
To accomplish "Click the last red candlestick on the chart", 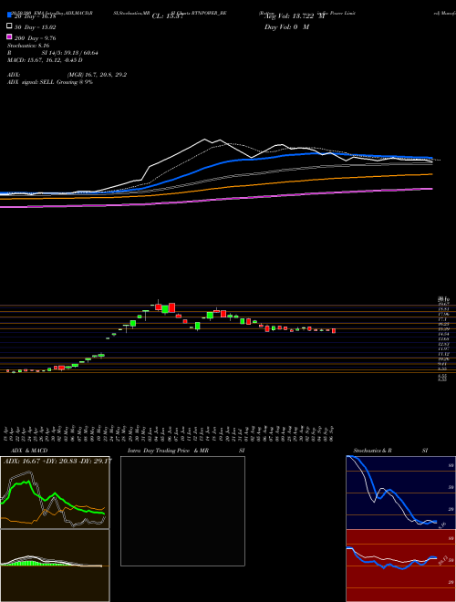I will coord(334,330).
